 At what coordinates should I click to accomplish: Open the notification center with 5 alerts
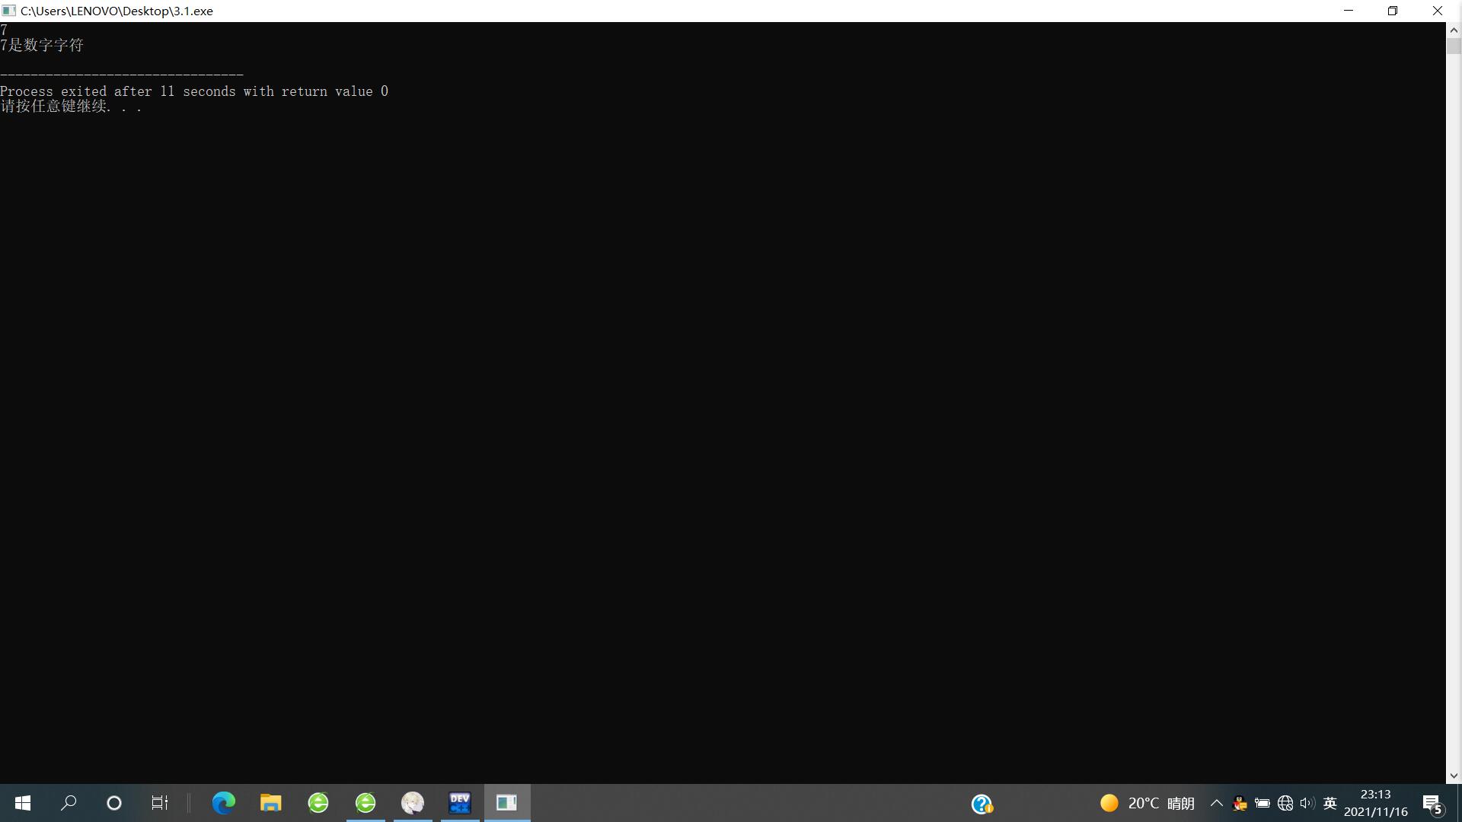1432,804
